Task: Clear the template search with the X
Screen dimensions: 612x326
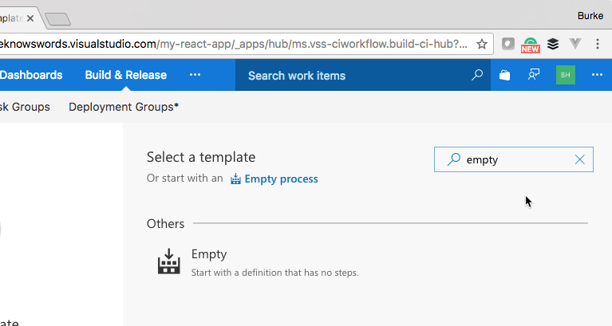Action: point(580,159)
